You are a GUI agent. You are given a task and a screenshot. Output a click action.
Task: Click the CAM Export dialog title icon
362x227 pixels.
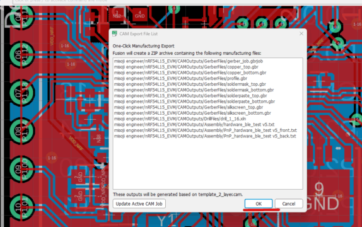tap(115, 33)
